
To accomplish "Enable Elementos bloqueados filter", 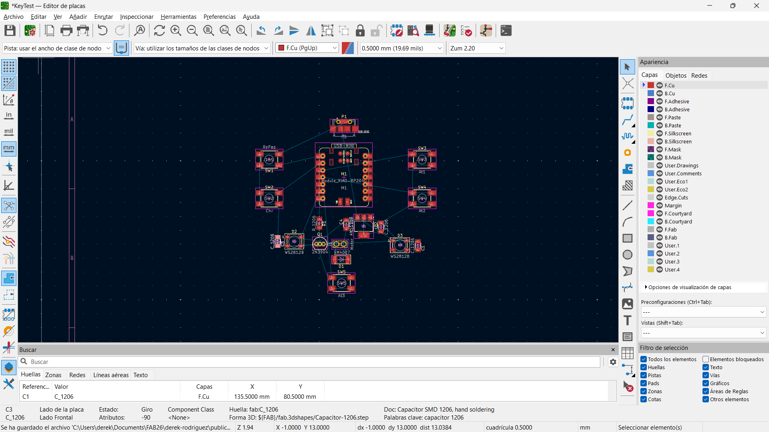I will (706, 359).
